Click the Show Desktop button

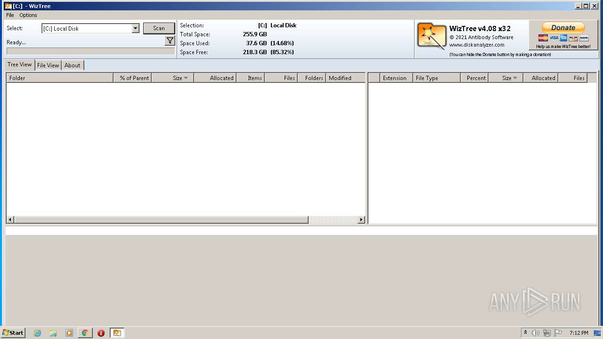click(x=597, y=333)
